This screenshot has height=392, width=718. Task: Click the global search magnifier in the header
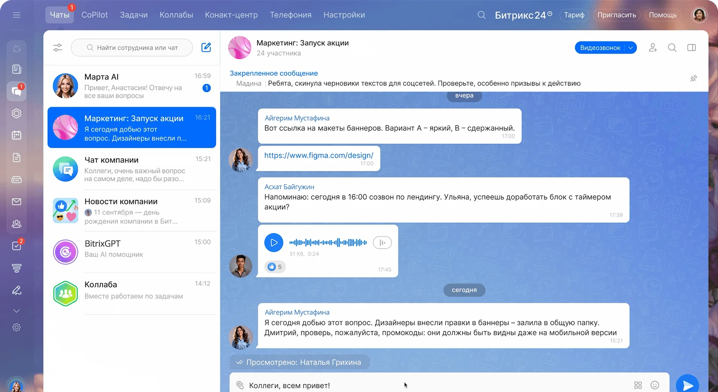pyautogui.click(x=481, y=15)
